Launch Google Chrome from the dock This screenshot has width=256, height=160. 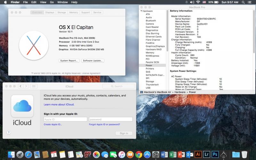(x=139, y=154)
